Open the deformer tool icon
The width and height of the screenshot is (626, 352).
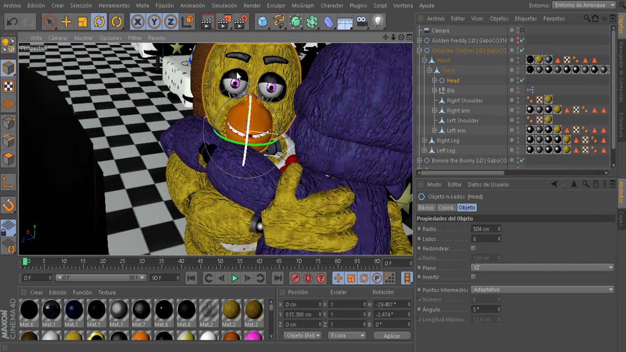[329, 22]
